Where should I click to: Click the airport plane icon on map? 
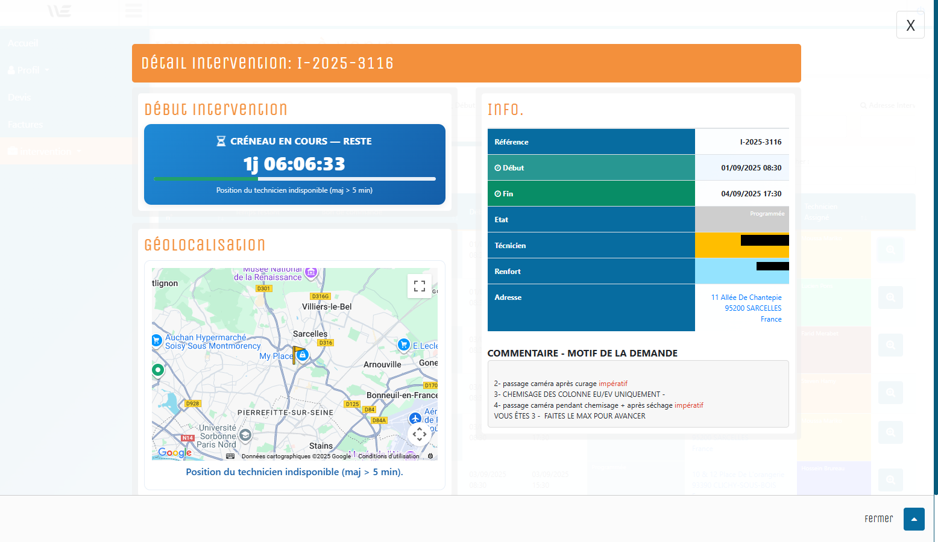pos(415,418)
